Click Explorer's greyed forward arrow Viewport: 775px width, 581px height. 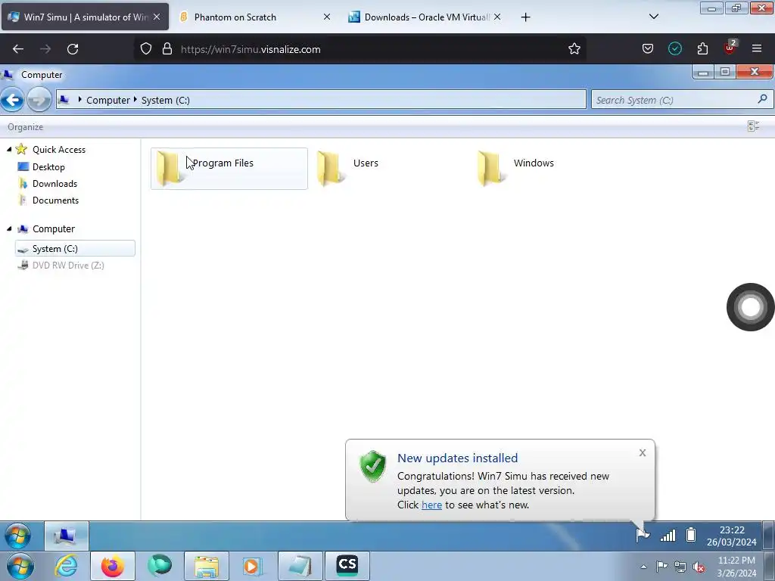pyautogui.click(x=39, y=100)
